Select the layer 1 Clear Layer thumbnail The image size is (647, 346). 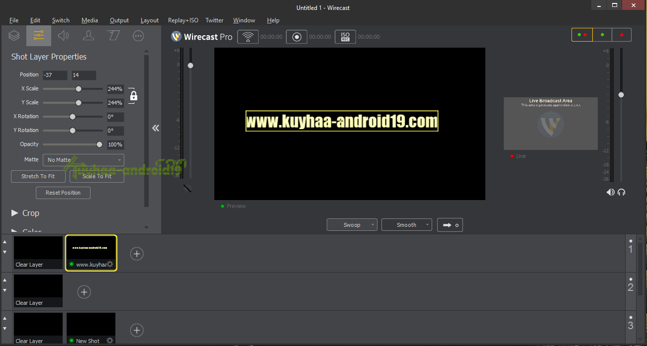38,253
